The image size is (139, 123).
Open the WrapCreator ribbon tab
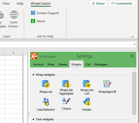pyautogui.click(x=41, y=4)
